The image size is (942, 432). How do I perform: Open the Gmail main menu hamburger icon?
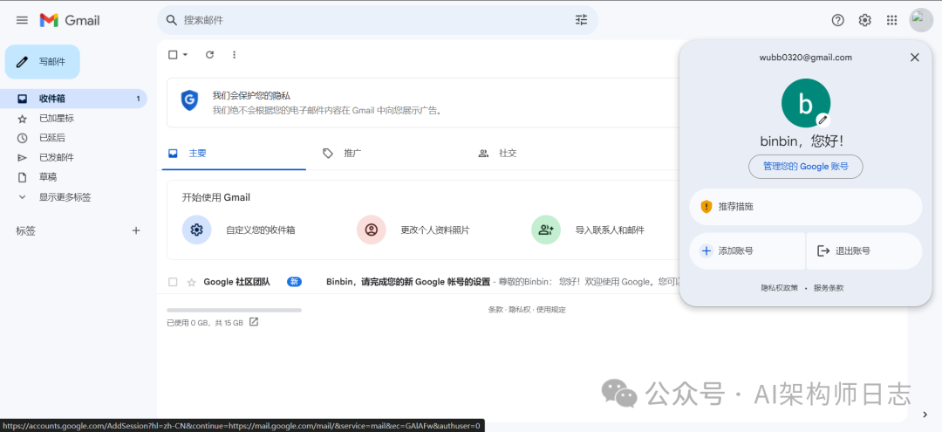(x=22, y=20)
